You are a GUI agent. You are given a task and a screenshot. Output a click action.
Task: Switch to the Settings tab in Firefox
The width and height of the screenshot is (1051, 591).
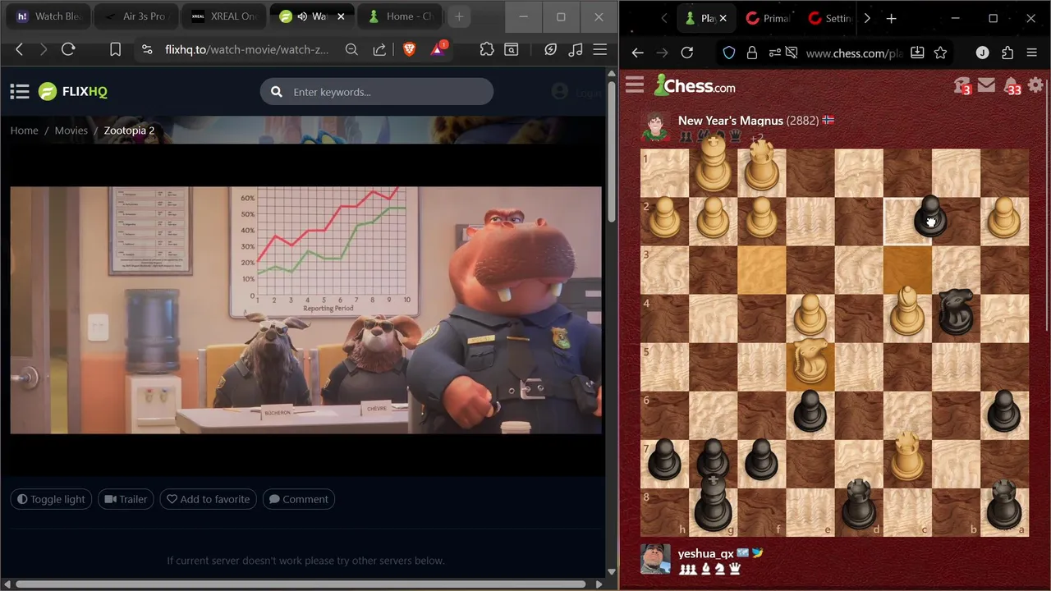[x=830, y=18]
